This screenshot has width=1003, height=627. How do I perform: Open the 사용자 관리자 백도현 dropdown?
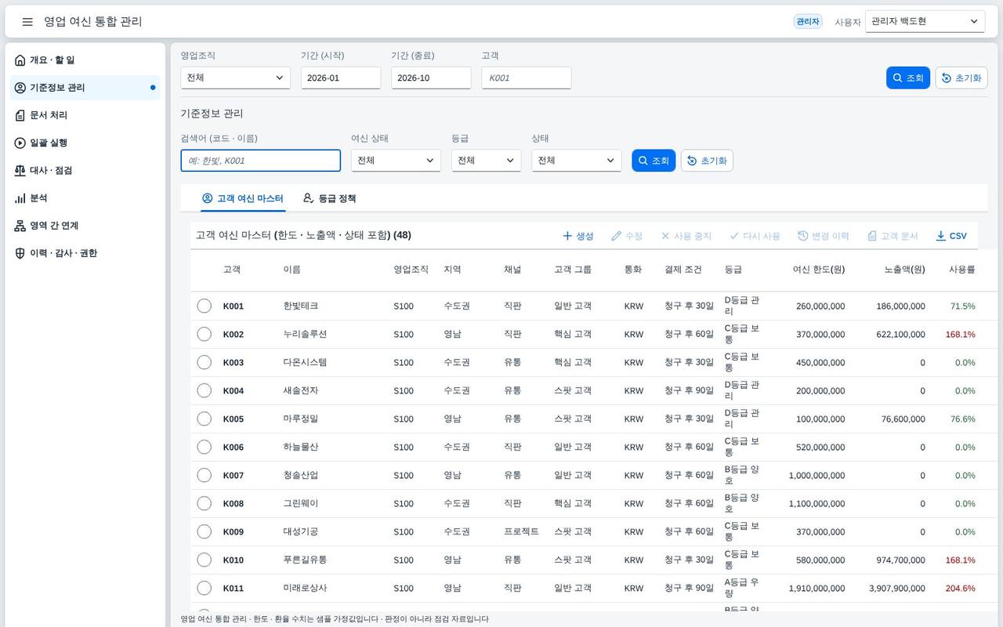pyautogui.click(x=925, y=22)
